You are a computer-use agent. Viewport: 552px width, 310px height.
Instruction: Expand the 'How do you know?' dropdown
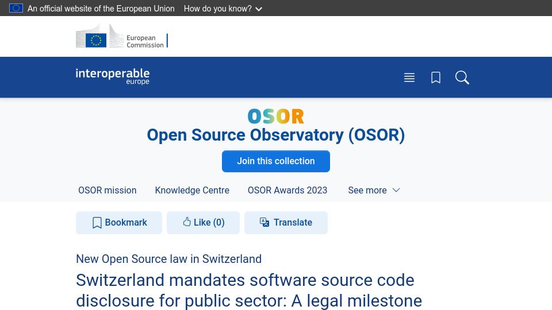(x=223, y=9)
